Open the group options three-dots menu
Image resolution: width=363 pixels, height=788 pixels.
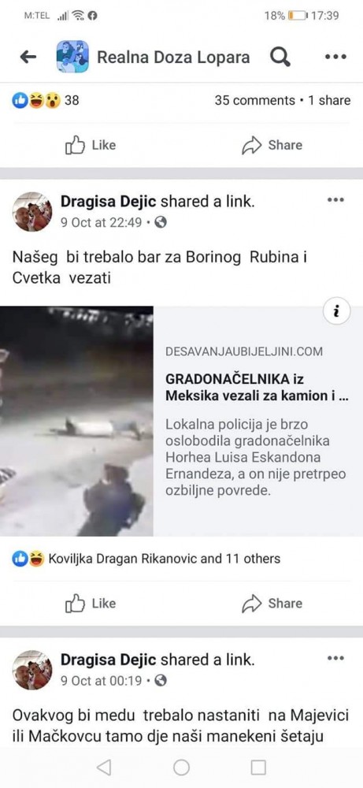(x=336, y=57)
